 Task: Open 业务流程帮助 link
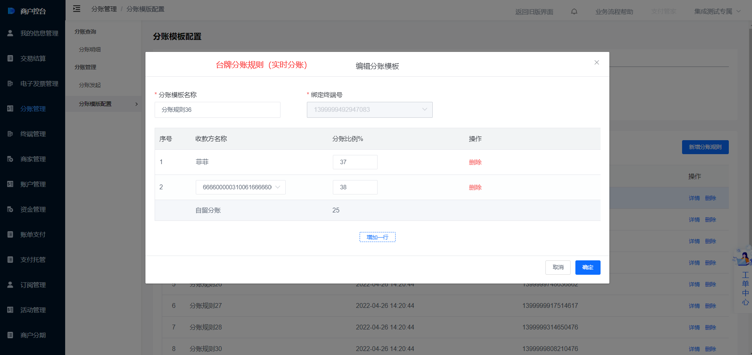pyautogui.click(x=614, y=12)
